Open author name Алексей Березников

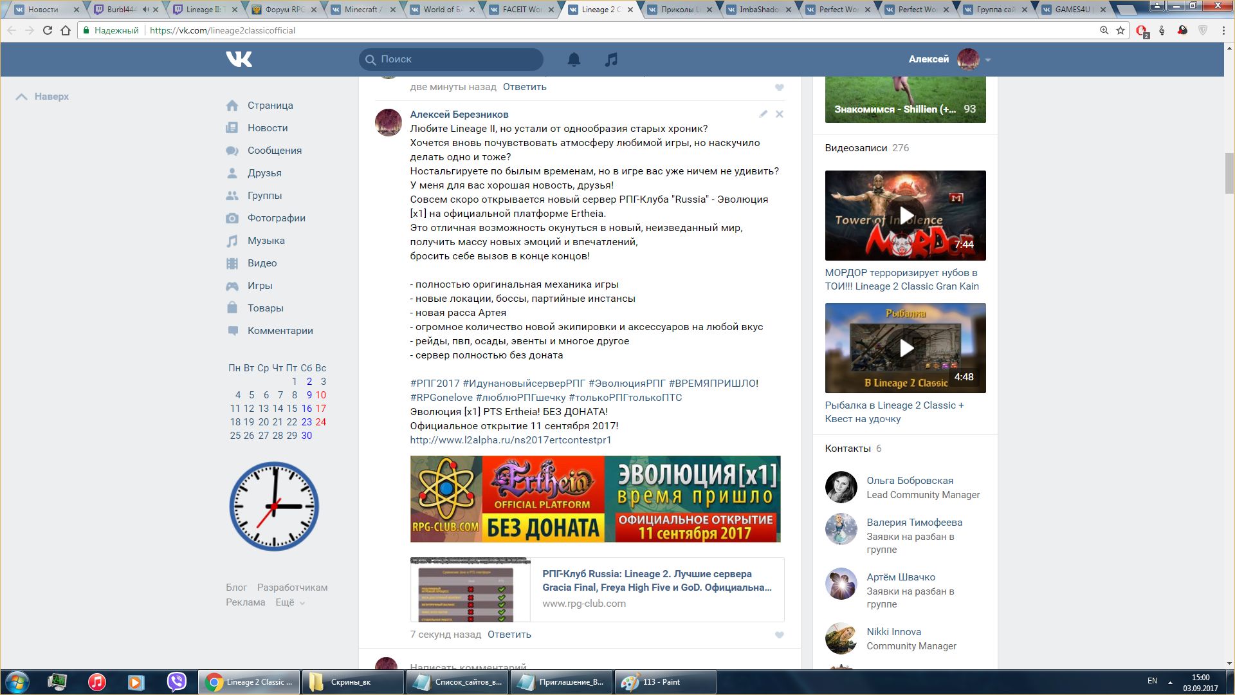(459, 115)
